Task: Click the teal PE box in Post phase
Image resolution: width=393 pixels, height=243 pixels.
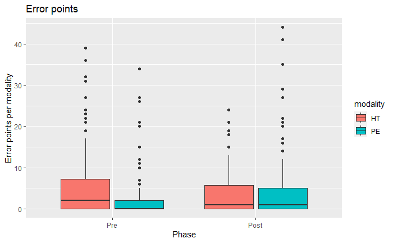Action: [282, 198]
